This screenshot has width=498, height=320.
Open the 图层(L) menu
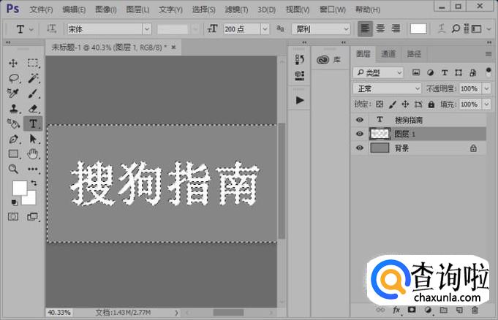pos(137,9)
